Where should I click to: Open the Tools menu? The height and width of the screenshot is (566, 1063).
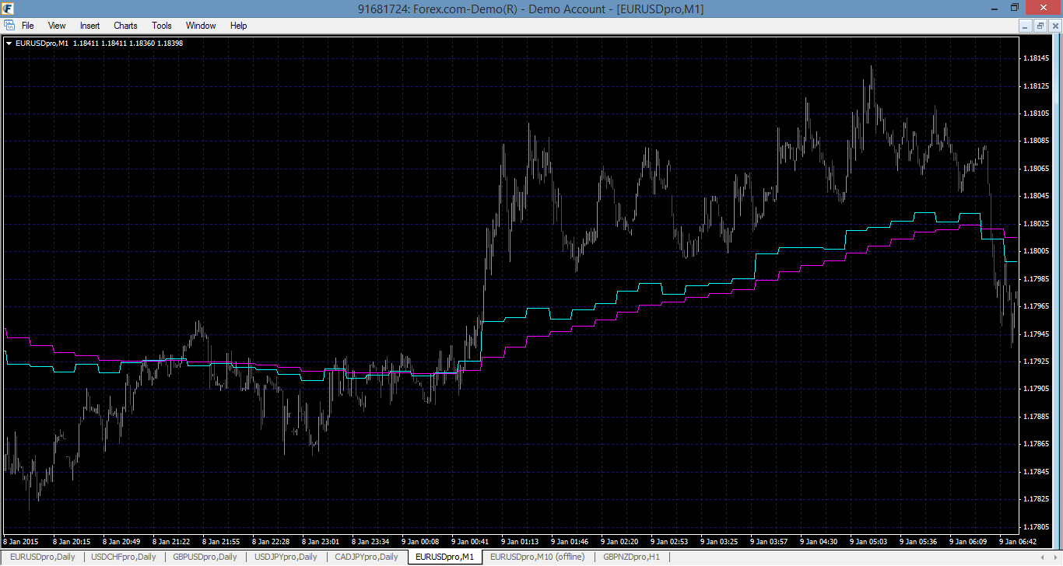(x=162, y=26)
